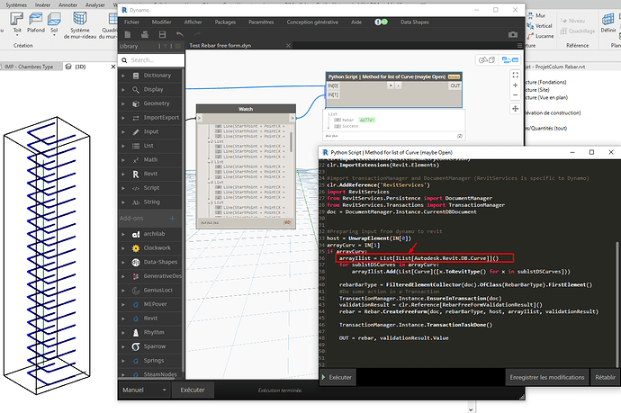The image size is (621, 413).
Task: Click the Mur opening tool in Revit ribbon
Action: (536, 15)
